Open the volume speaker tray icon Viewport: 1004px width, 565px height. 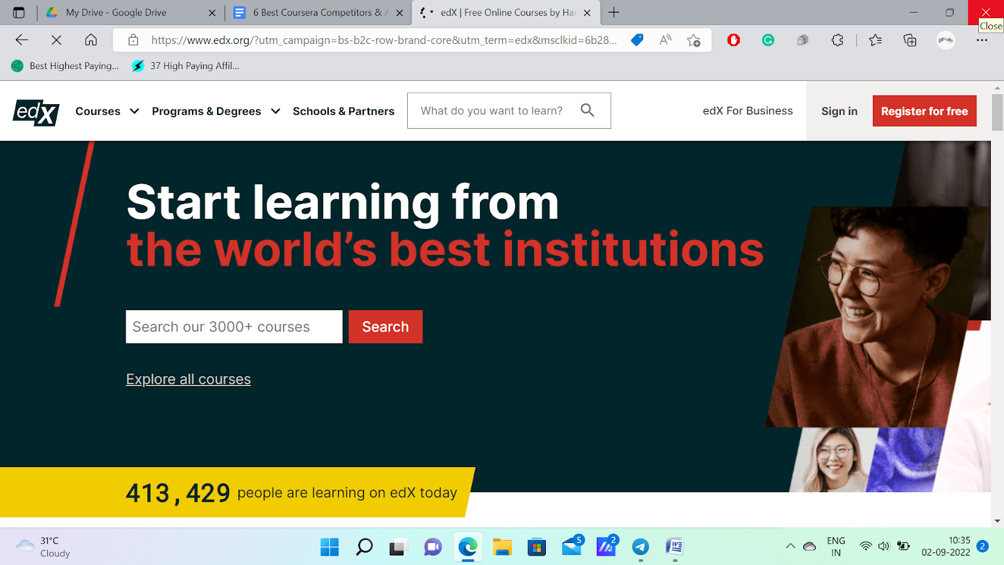point(884,546)
